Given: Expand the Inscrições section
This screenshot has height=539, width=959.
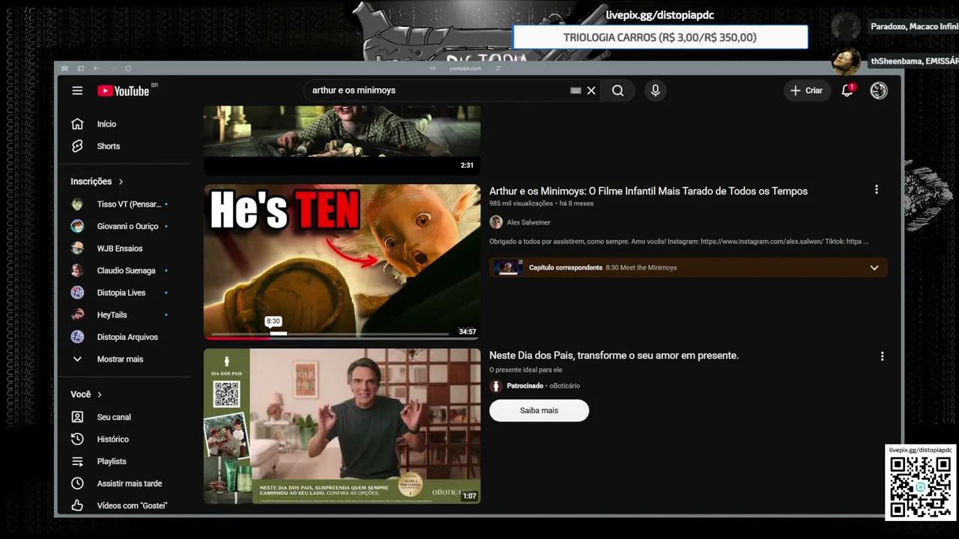Looking at the screenshot, I should [97, 181].
